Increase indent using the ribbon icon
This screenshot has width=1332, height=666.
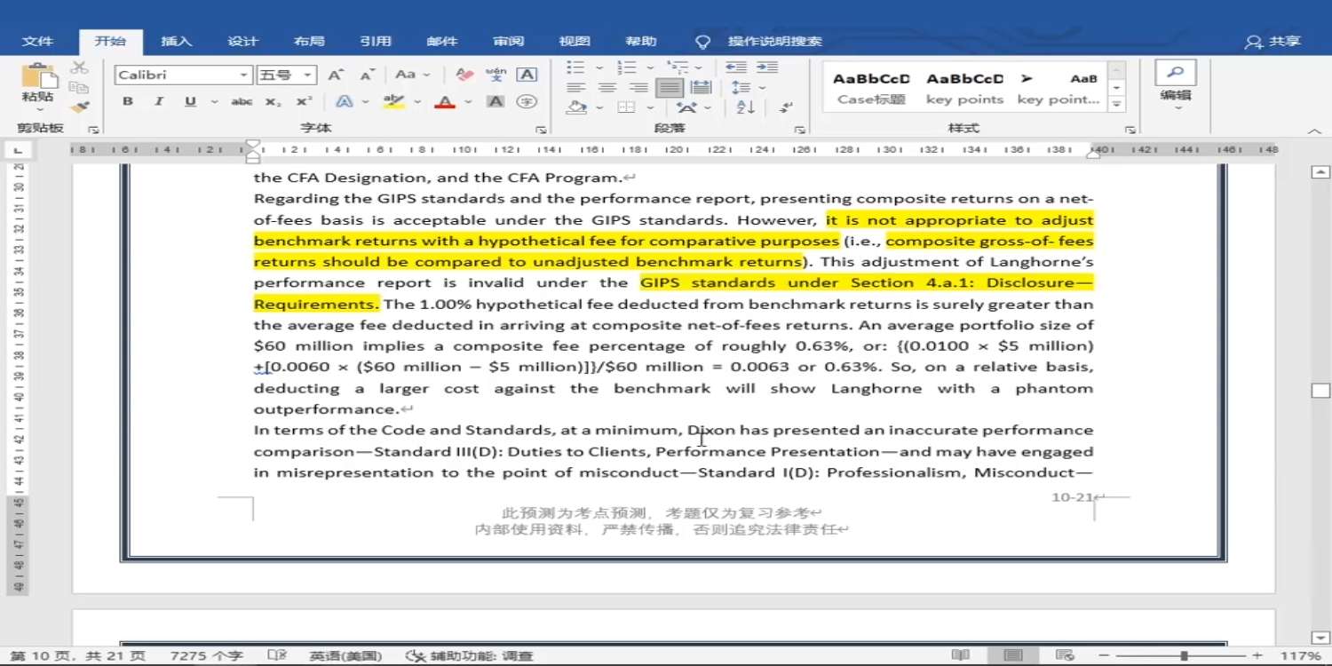coord(767,67)
